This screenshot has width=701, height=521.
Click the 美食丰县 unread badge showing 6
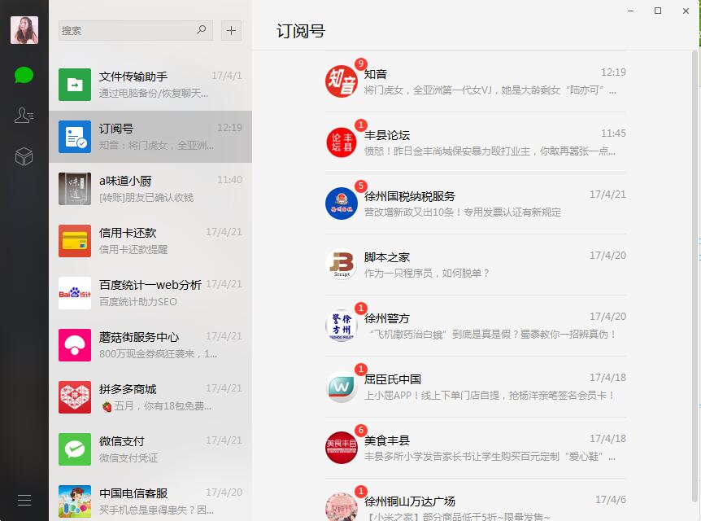click(361, 430)
